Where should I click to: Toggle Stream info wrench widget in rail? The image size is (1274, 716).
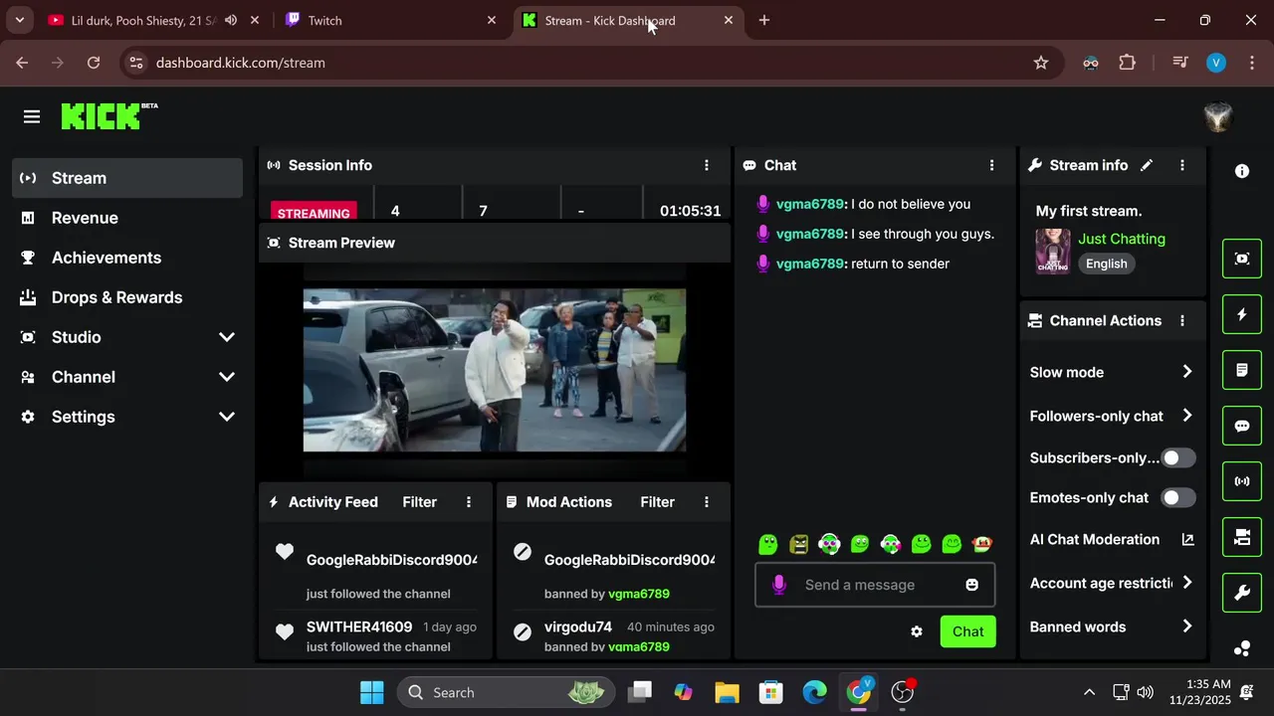click(x=1242, y=593)
